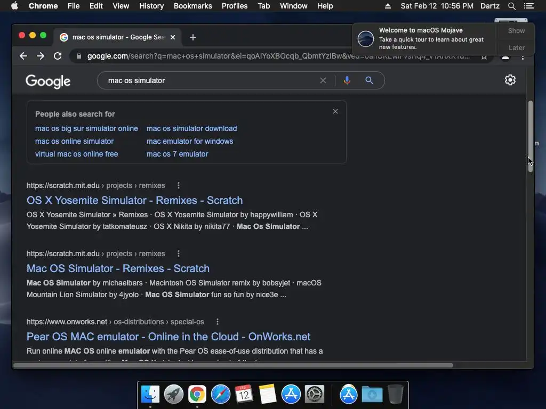The image size is (546, 409).
Task: Open 'mac os 7 emulator' suggestion
Action: (177, 154)
